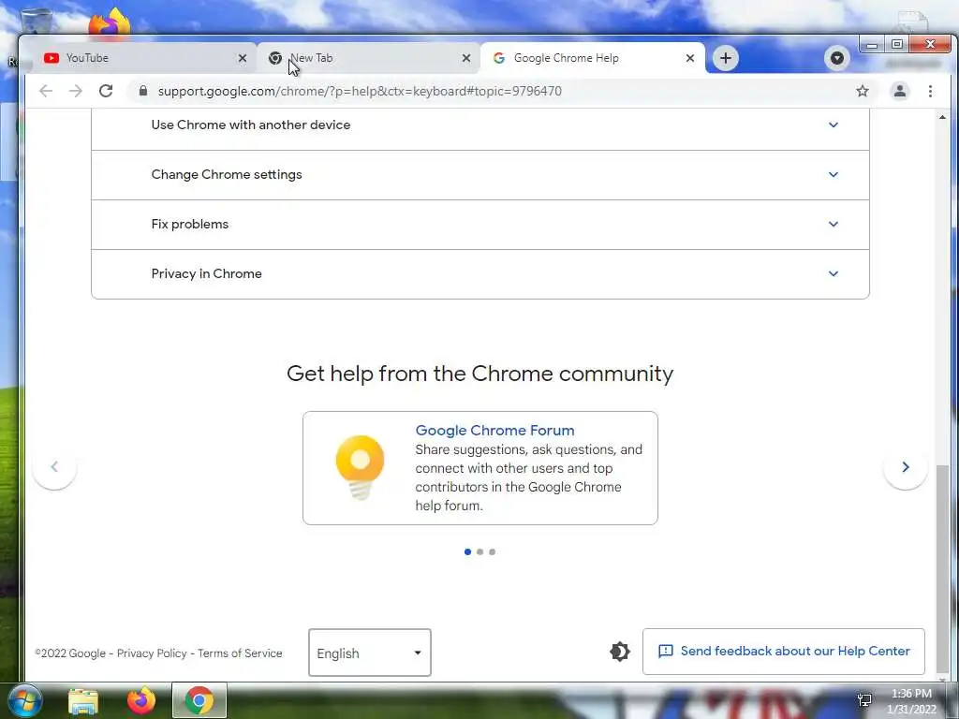Click the forum description text

[x=528, y=477]
